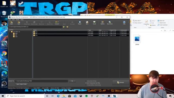Open Properties dropdown in Explorer ribbon

pos(146,25)
